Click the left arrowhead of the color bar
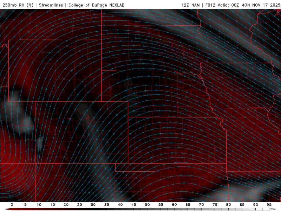 click(x=8, y=209)
